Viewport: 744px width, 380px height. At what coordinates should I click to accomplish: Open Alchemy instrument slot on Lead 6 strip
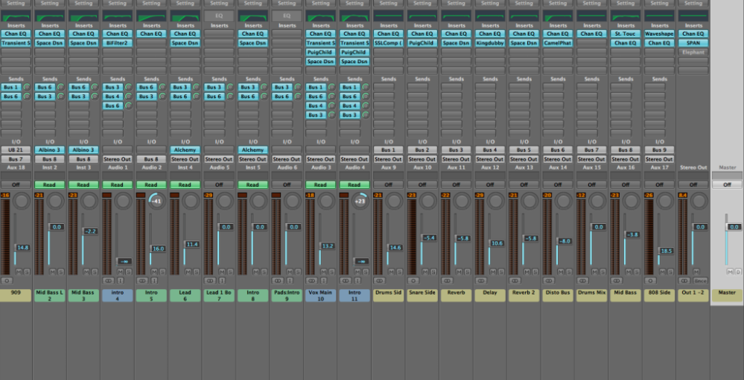[x=185, y=149]
